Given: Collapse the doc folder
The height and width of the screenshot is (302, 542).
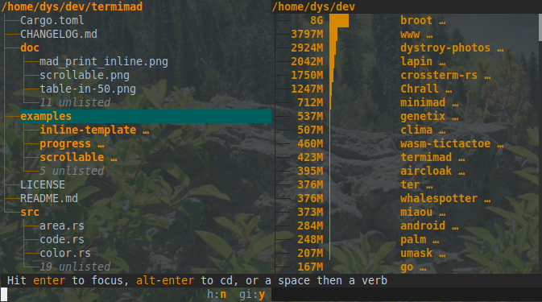Looking at the screenshot, I should click(30, 48).
